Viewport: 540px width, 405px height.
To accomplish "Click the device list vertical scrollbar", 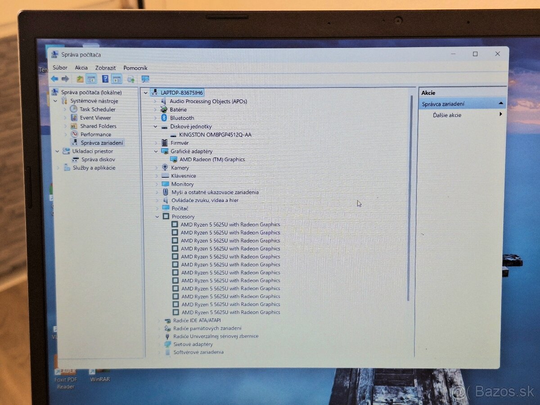I will coord(409,198).
